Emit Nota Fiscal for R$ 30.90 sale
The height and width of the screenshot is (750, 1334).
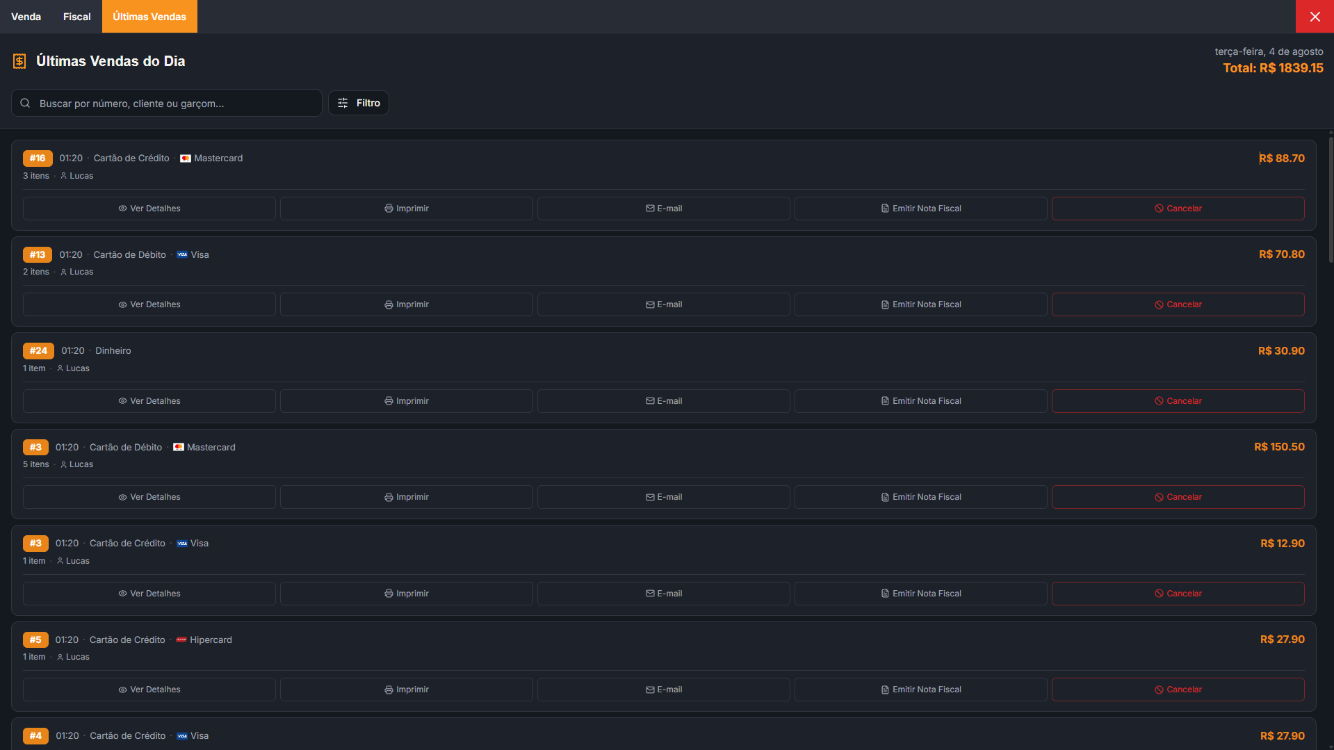pyautogui.click(x=921, y=401)
